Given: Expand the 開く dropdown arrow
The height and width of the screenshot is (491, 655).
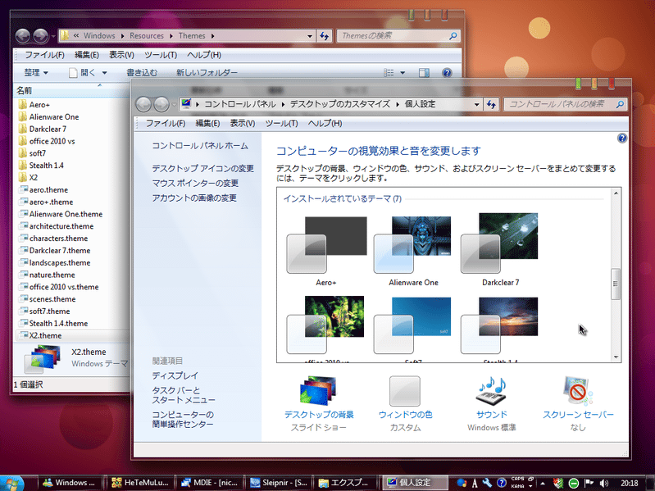Looking at the screenshot, I should click(104, 73).
